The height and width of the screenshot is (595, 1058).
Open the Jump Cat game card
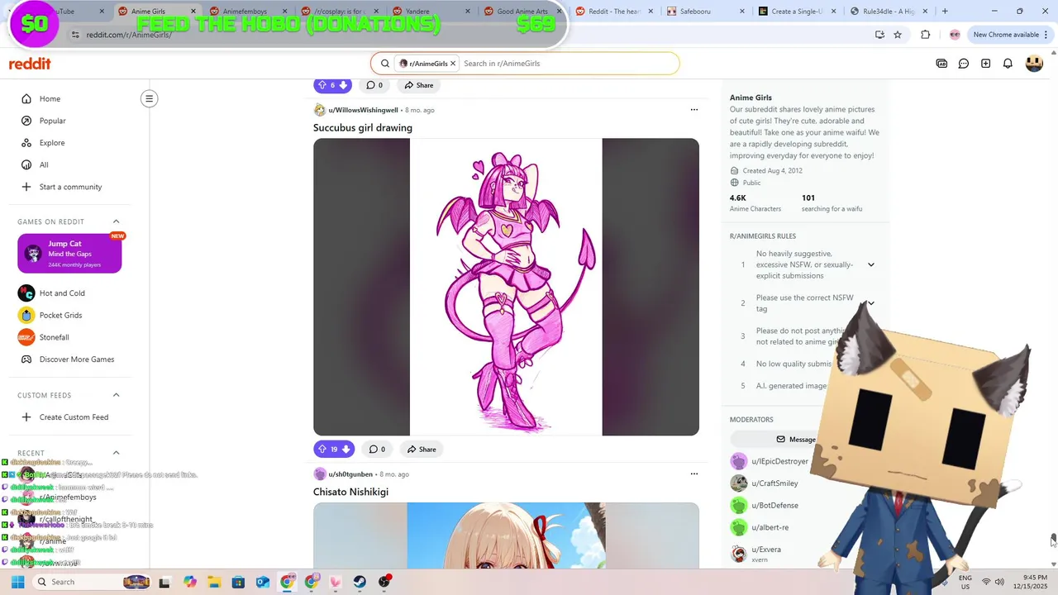(69, 254)
